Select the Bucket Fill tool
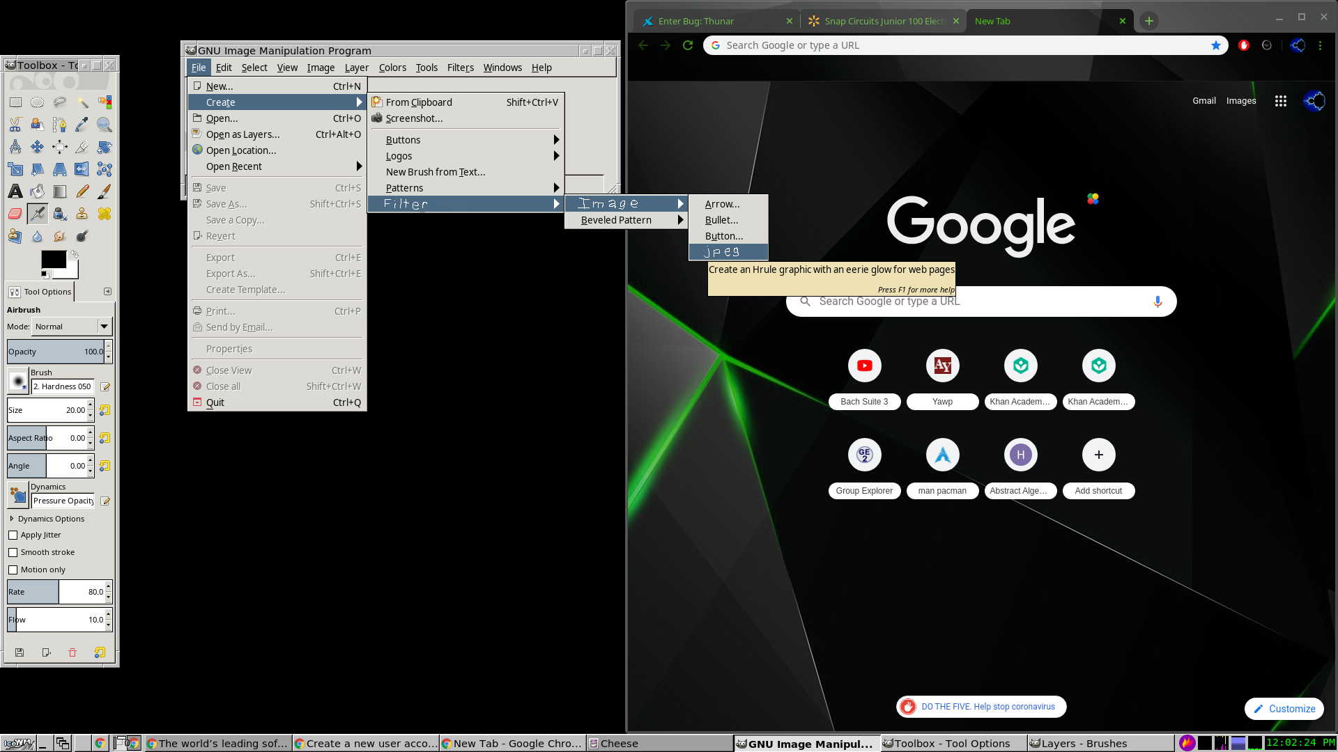The width and height of the screenshot is (1338, 752). coord(38,191)
